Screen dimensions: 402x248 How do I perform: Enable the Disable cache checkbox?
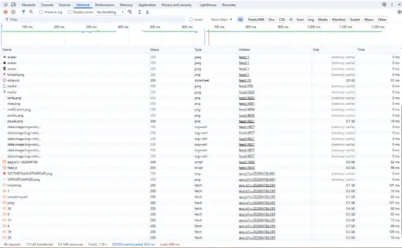[x=70, y=12]
